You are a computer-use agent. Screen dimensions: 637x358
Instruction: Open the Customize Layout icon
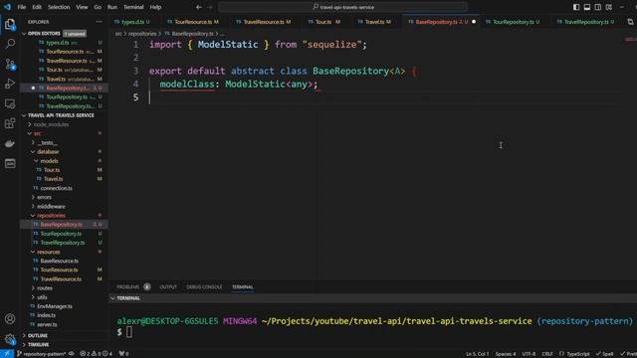609,7
